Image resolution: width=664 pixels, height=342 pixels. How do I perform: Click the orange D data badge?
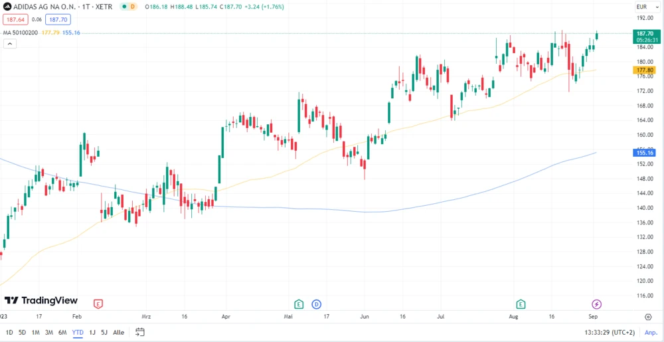pyautogui.click(x=133, y=7)
